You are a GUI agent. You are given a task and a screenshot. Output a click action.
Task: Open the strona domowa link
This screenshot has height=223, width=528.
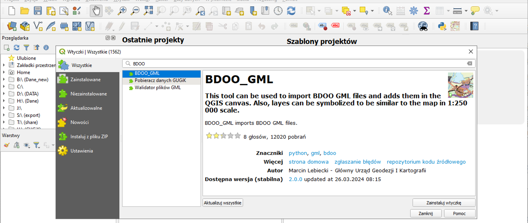tap(308, 162)
